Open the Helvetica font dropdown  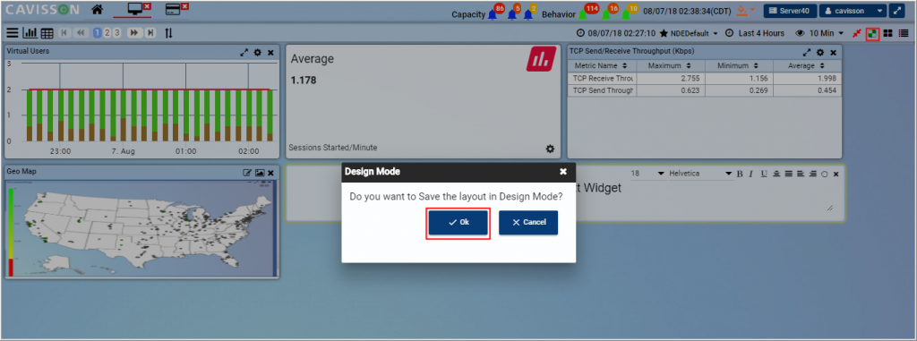point(700,174)
